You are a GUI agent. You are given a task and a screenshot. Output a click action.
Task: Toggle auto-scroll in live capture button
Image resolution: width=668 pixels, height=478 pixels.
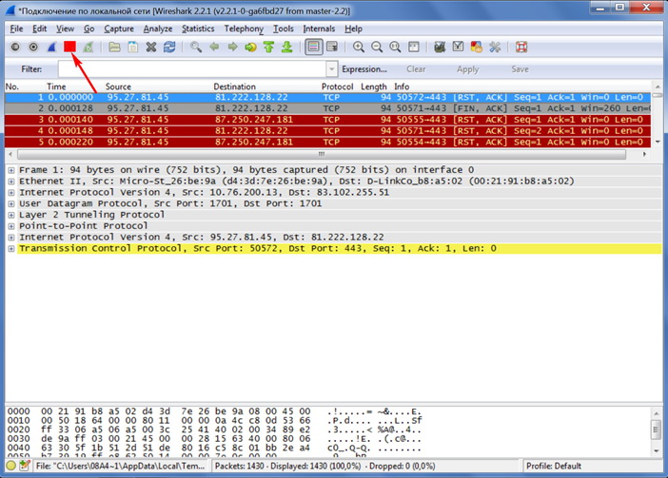coord(332,47)
